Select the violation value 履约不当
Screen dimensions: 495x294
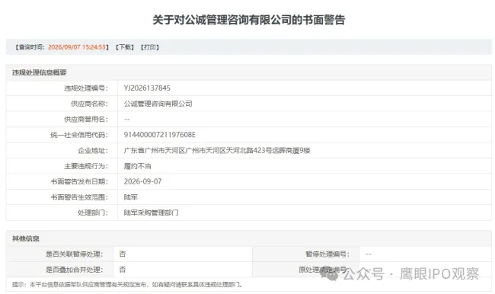click(137, 166)
